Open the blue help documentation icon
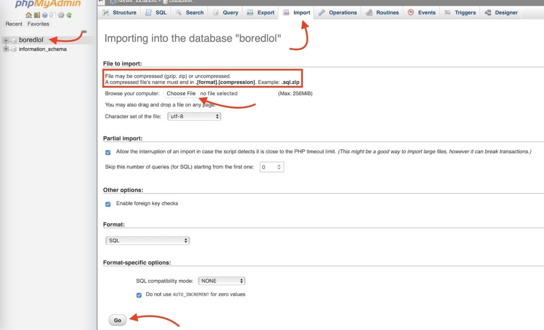Image resolution: width=544 pixels, height=330 pixels. click(x=45, y=15)
